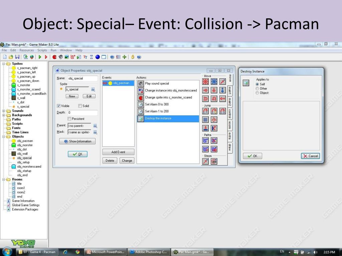
Task: Select the Reverse Horizontal action icon
Action: pos(205,99)
